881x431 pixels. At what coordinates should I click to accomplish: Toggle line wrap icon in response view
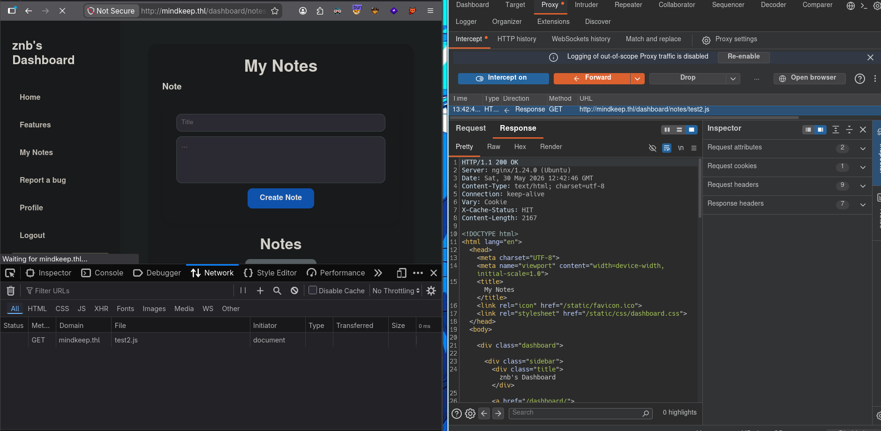click(666, 148)
